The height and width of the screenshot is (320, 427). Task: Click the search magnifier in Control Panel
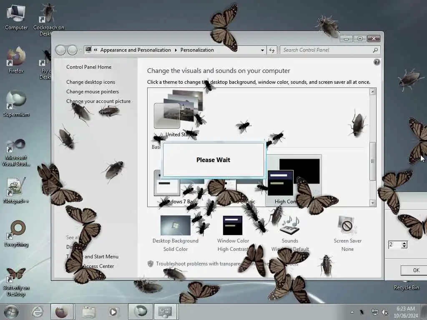pyautogui.click(x=375, y=50)
